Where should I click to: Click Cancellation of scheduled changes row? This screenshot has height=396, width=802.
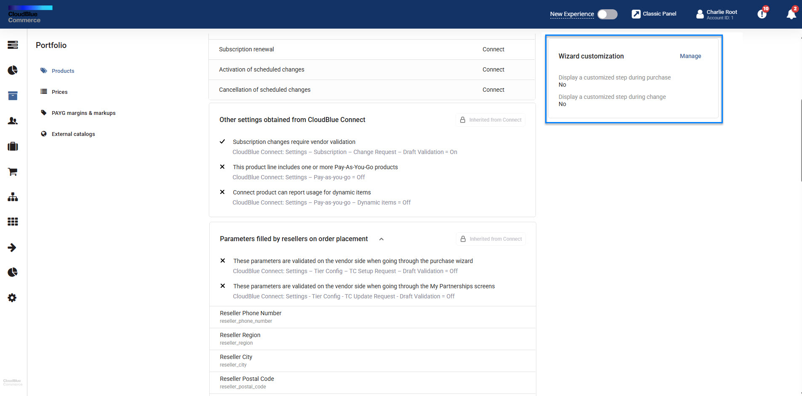(372, 90)
